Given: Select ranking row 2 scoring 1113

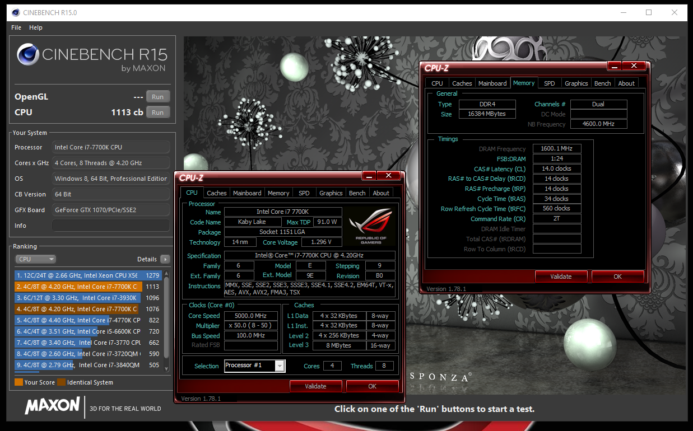Looking at the screenshot, I should tap(88, 287).
